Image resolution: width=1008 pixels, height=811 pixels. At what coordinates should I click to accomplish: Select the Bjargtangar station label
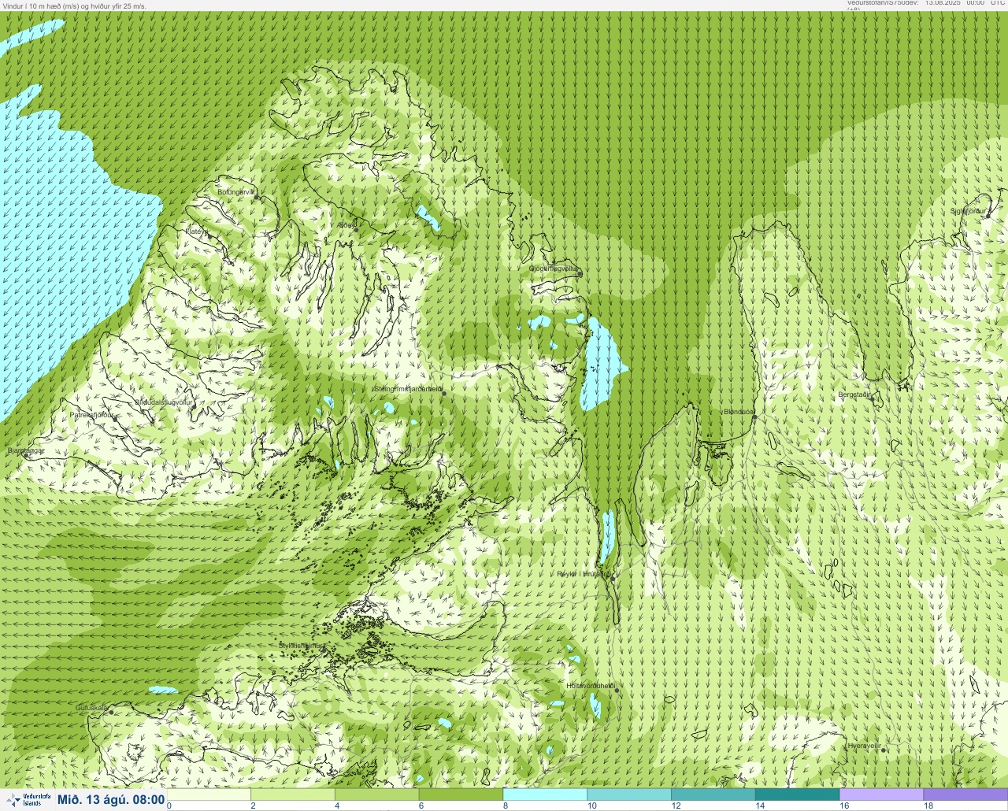point(26,451)
